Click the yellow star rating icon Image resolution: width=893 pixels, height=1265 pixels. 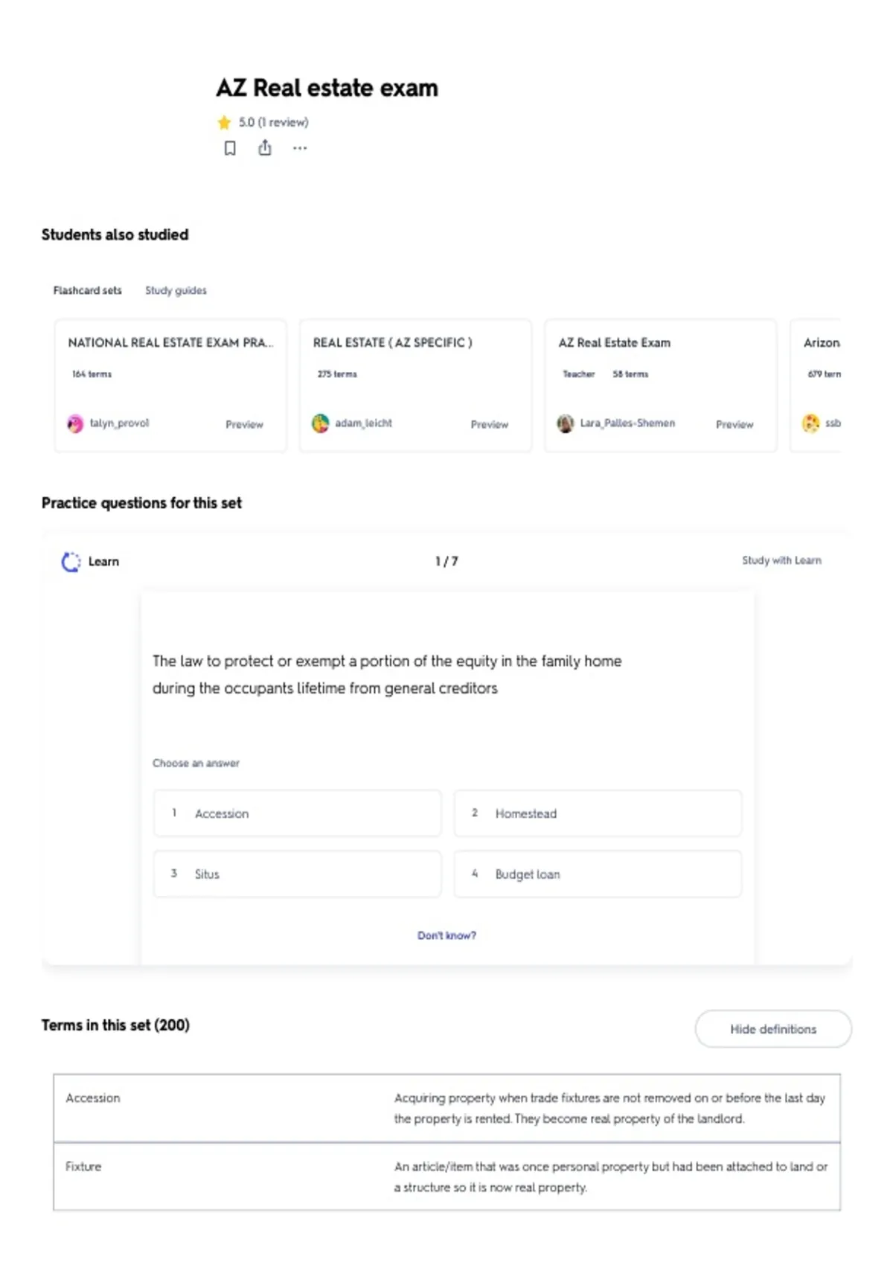[x=224, y=122]
